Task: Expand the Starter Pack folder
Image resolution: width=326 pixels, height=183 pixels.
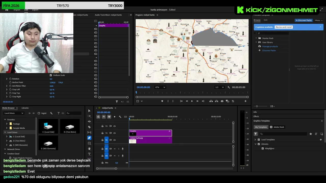Action: (x=256, y=38)
